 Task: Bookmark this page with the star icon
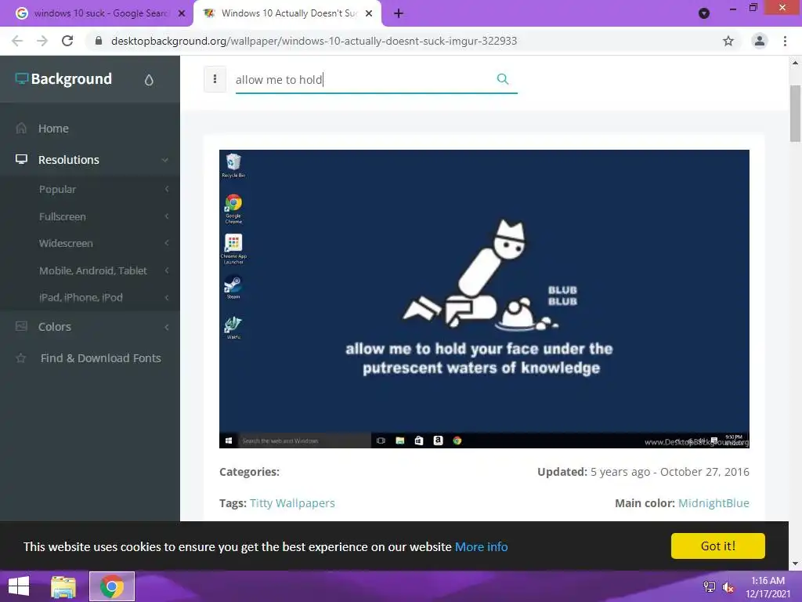point(728,41)
